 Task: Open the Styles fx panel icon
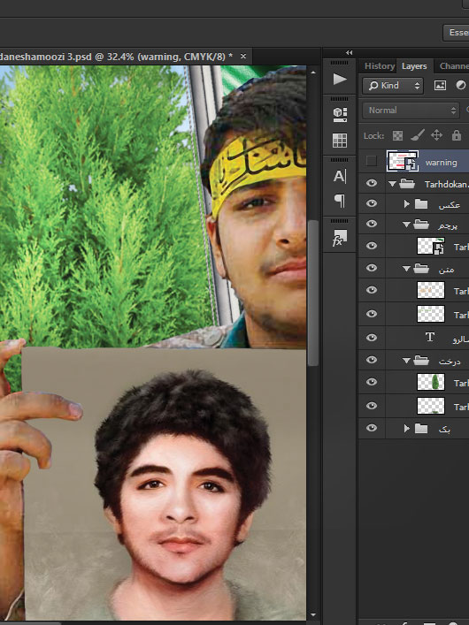[x=340, y=238]
